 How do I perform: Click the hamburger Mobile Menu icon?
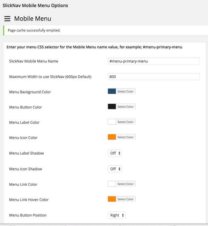point(7,19)
